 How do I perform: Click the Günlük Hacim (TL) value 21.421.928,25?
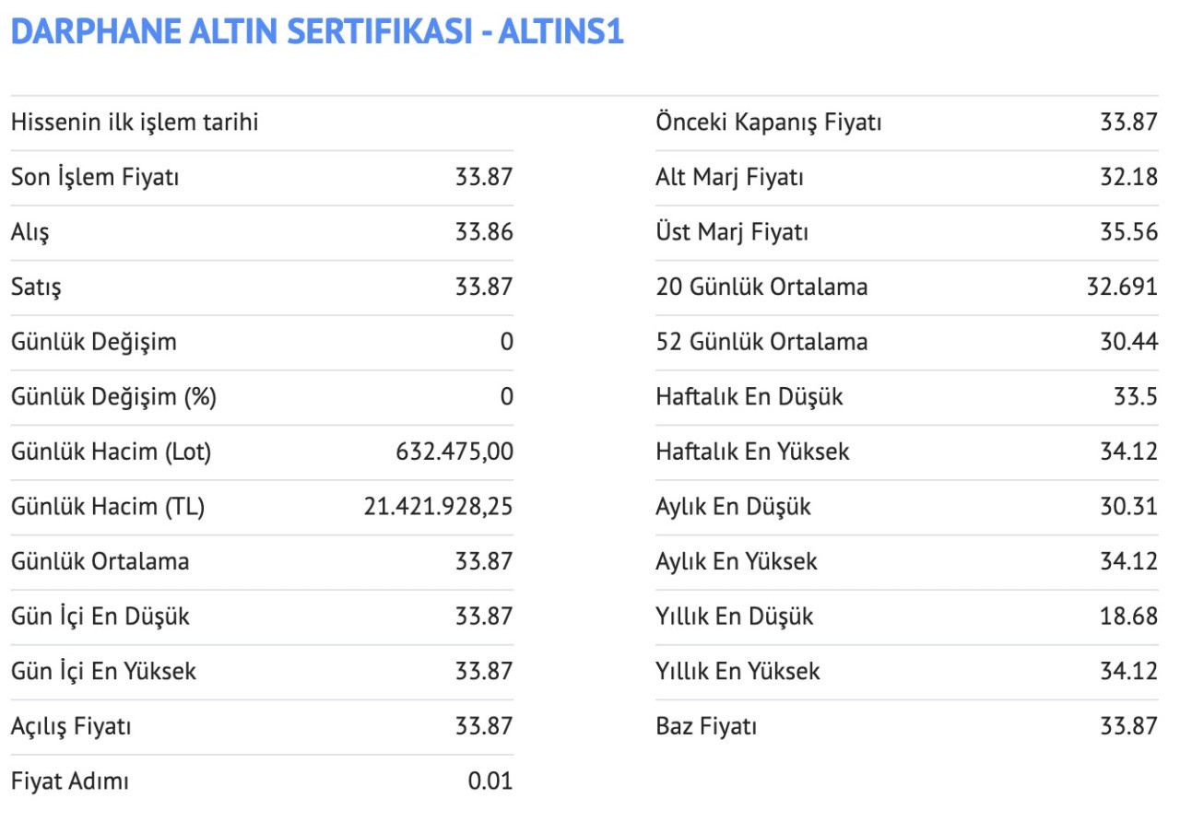pyautogui.click(x=439, y=507)
